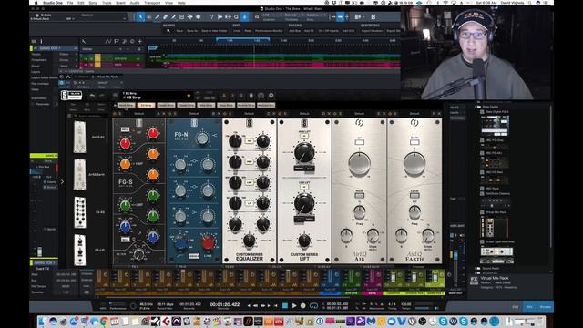Toggle the Air band button on AirEQ Air
The width and height of the screenshot is (583, 328).
359,142
